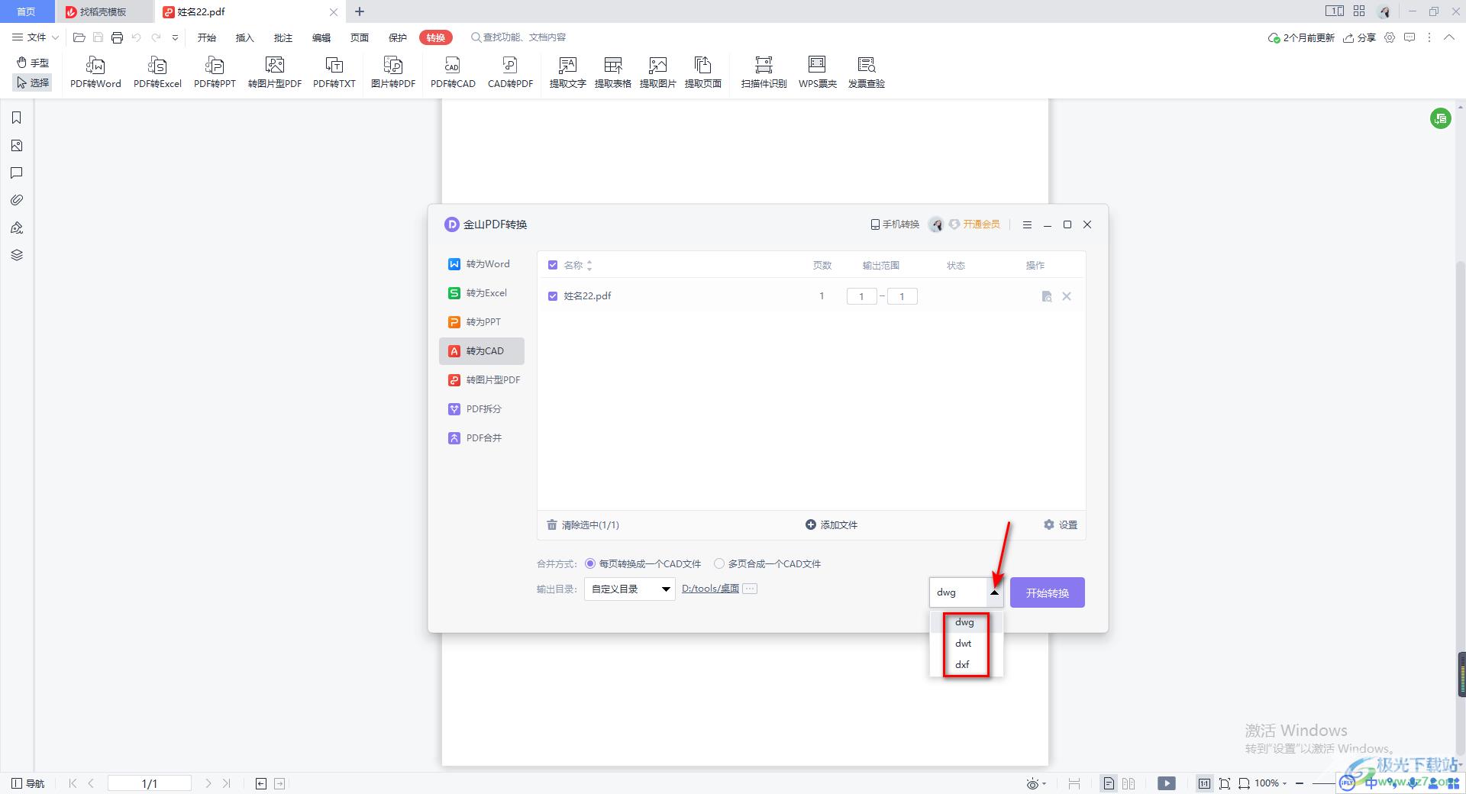
Task: Click 手机转换 in dialog header
Action: (895, 224)
